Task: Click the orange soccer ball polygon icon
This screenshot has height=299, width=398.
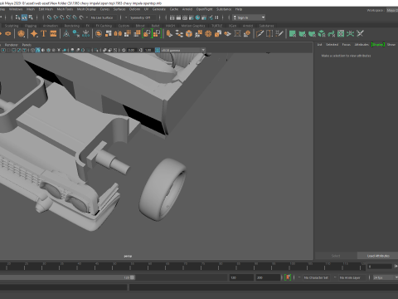Action: click(x=21, y=34)
